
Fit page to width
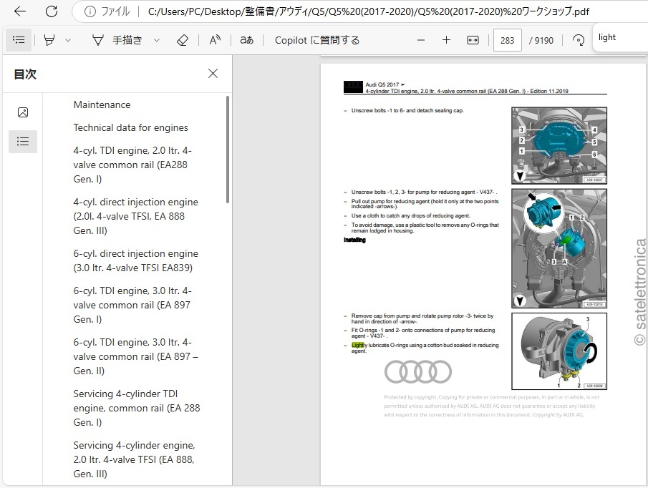click(473, 40)
